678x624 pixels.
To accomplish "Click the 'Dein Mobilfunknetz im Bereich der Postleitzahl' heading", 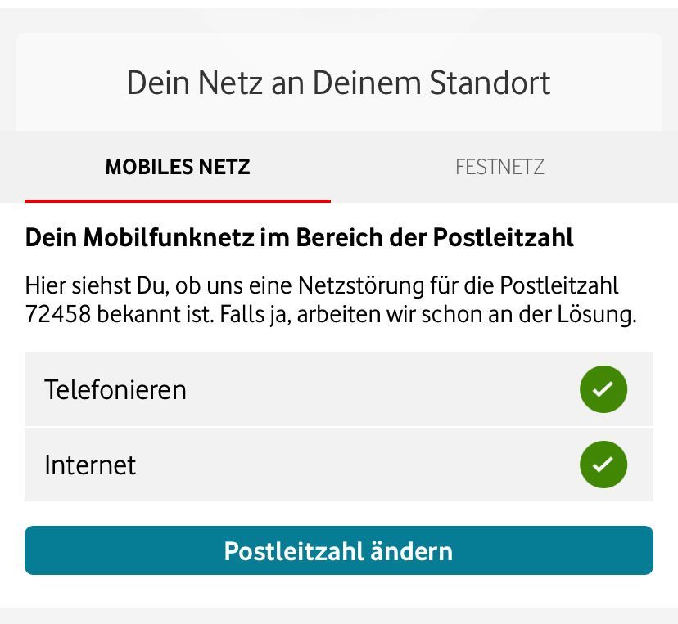I will 300,237.
